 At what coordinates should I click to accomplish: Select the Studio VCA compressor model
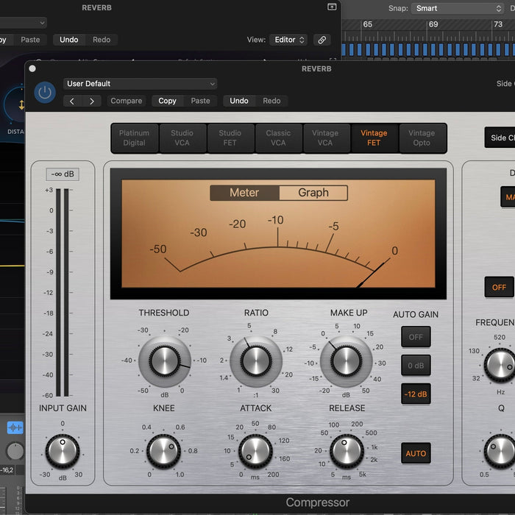click(x=182, y=138)
